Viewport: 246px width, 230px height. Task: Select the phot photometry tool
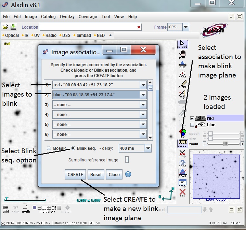coord(182,75)
